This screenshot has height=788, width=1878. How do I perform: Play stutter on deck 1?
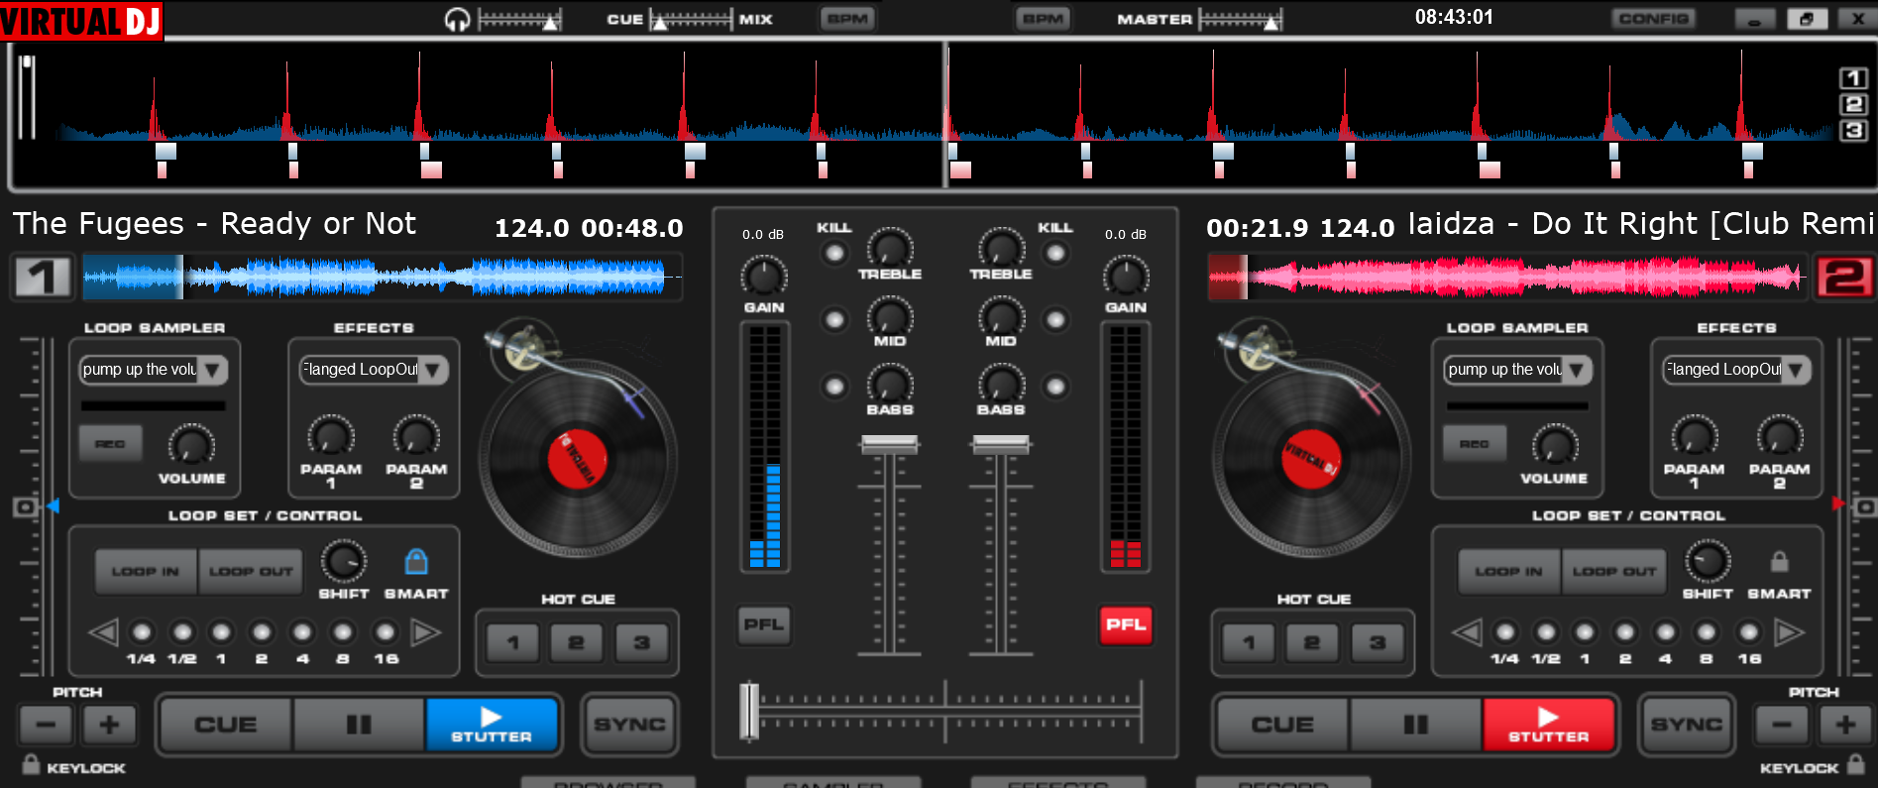(492, 725)
